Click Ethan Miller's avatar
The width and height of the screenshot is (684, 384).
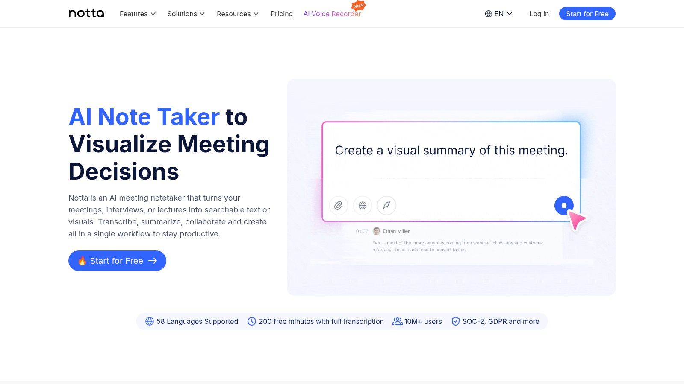[x=377, y=231]
